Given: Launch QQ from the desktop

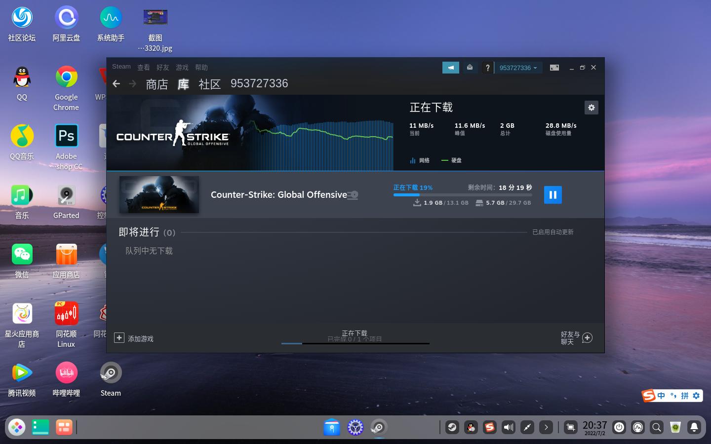Looking at the screenshot, I should point(22,77).
